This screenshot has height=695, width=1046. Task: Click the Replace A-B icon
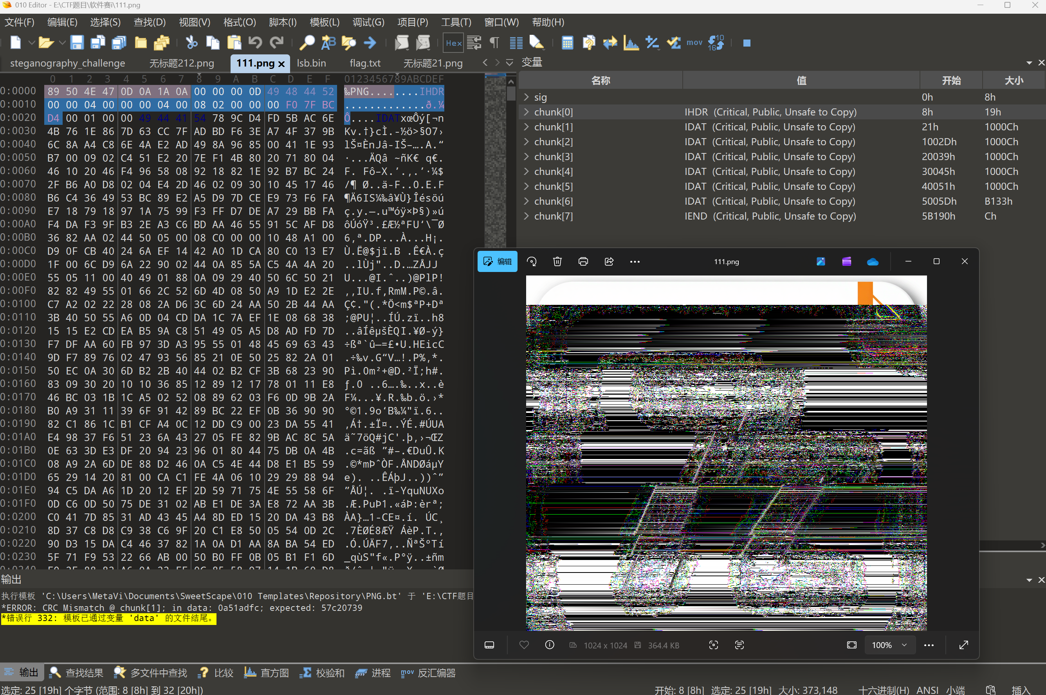(328, 43)
